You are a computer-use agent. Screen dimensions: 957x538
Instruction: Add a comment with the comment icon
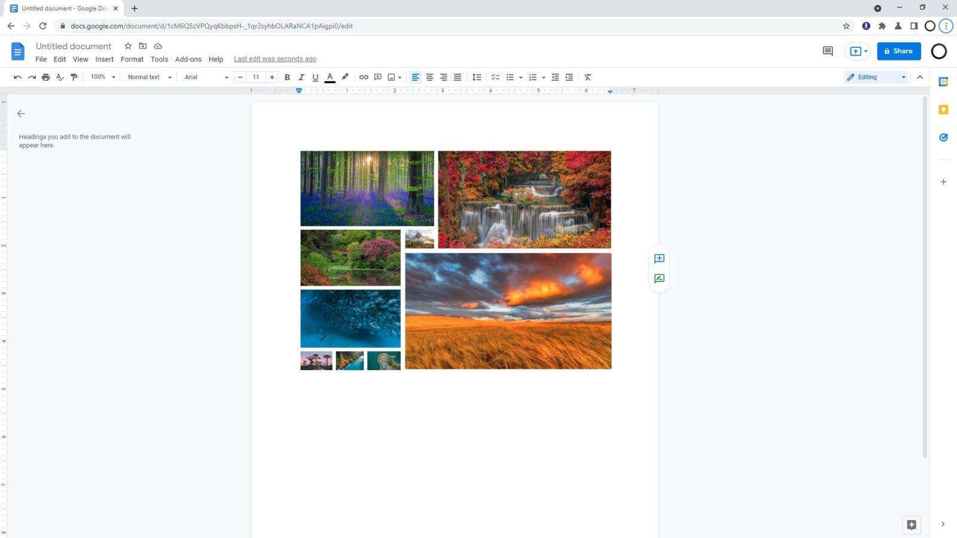click(x=377, y=77)
